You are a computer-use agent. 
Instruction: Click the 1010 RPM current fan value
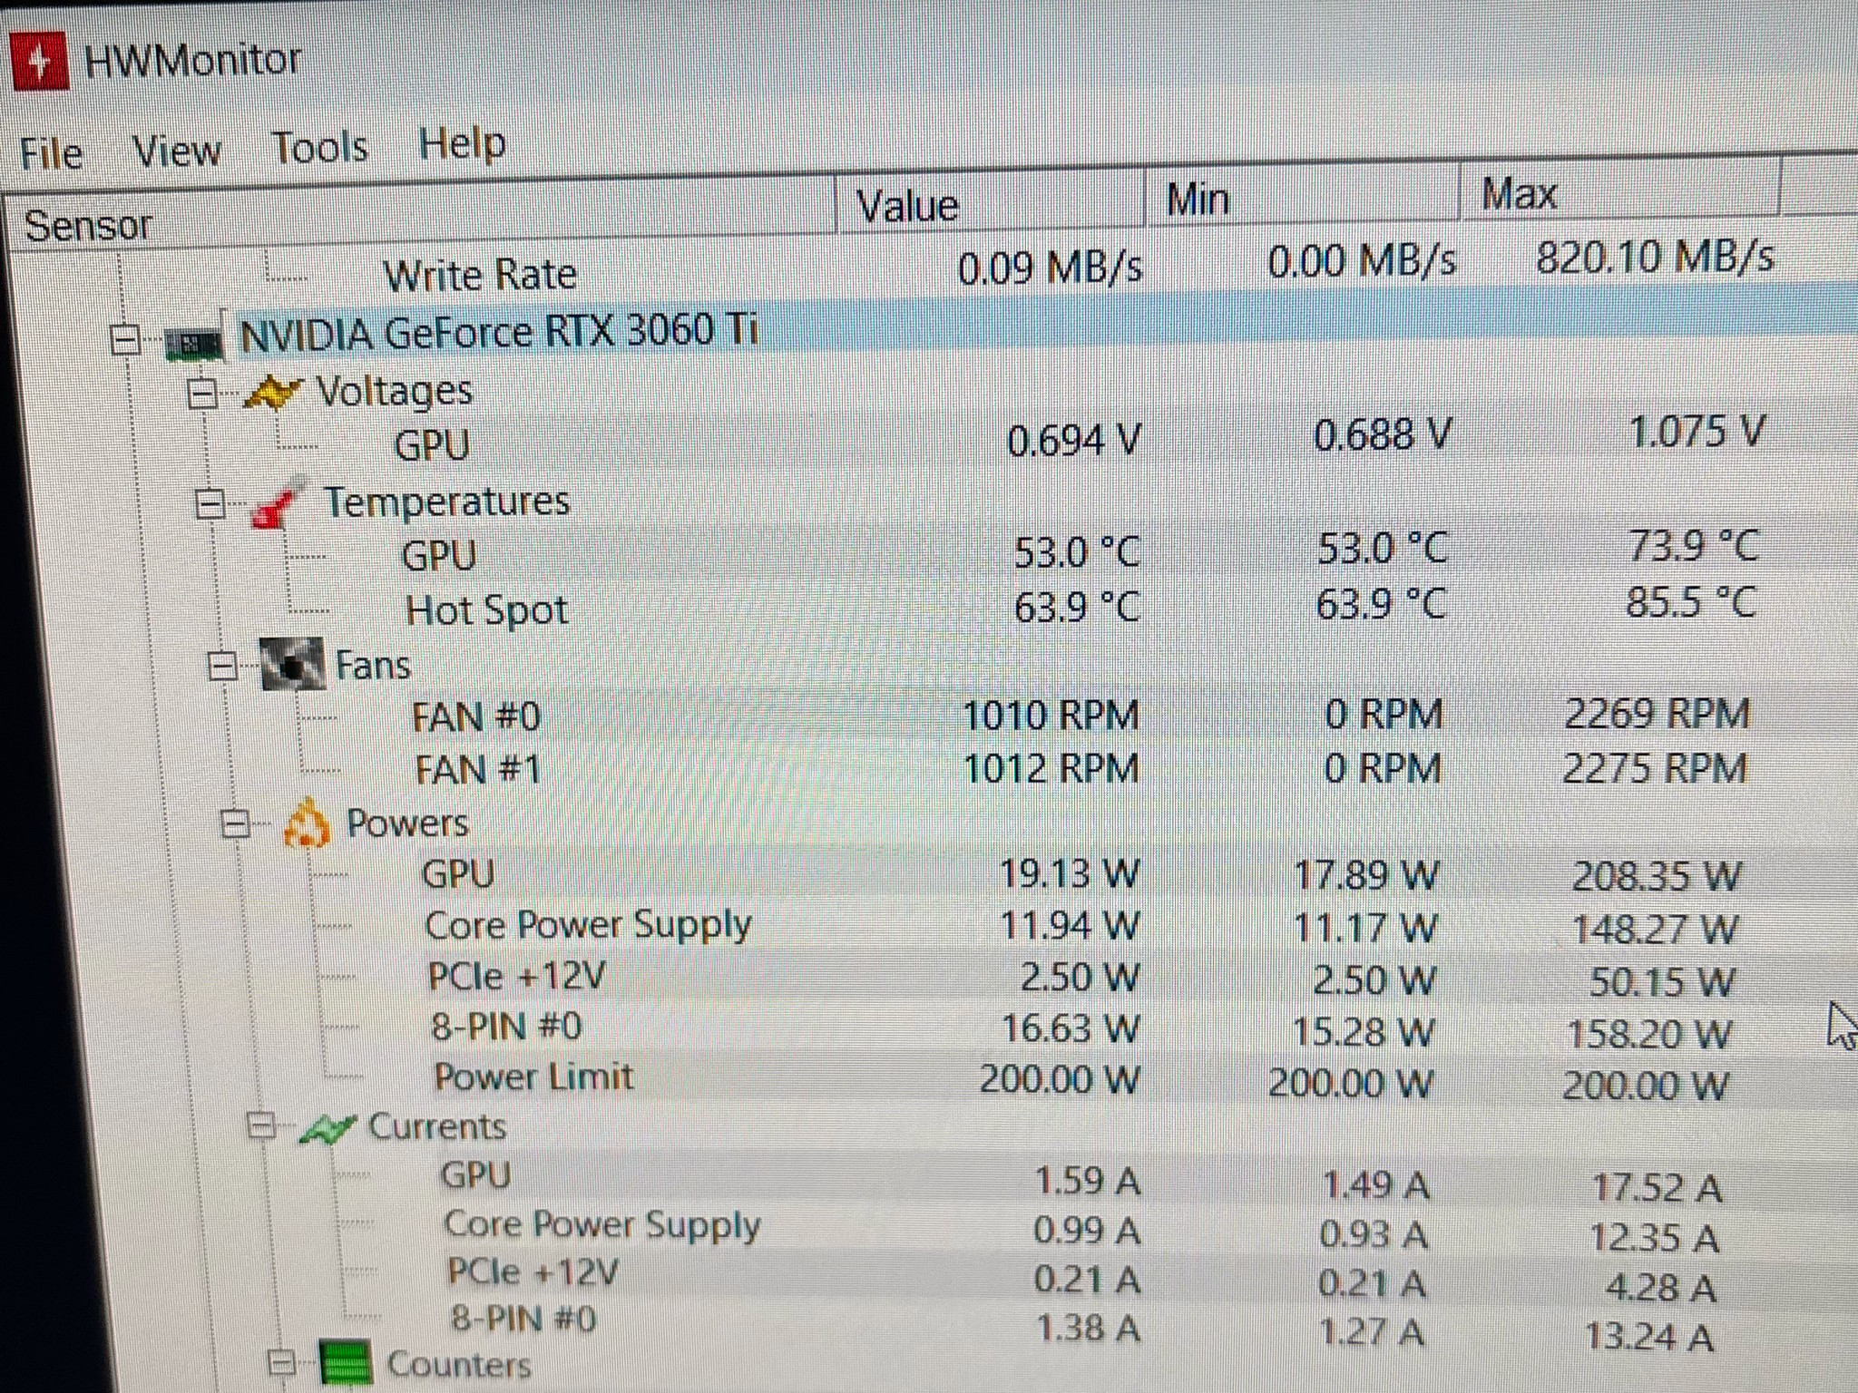pos(1051,716)
